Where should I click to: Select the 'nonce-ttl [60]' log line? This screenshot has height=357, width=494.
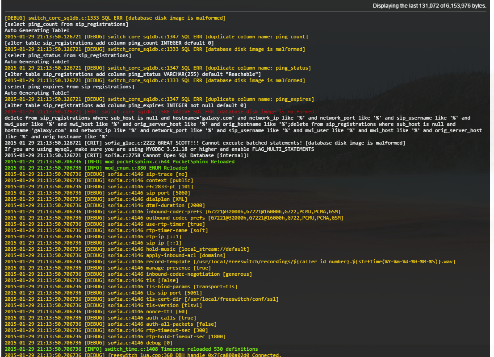click(x=96, y=311)
